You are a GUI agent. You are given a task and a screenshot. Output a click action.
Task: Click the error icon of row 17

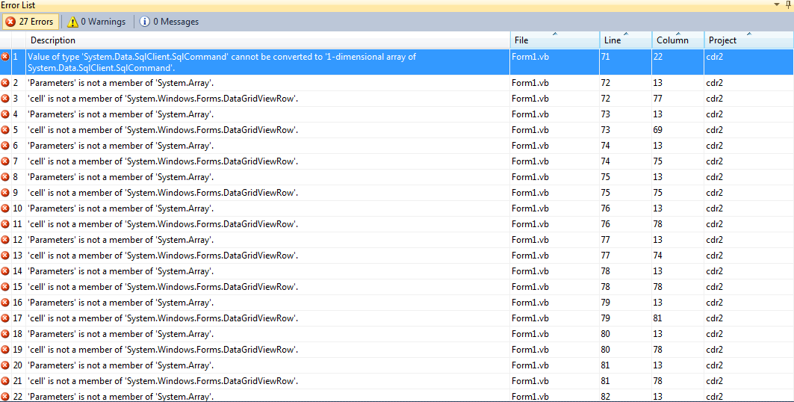5,318
